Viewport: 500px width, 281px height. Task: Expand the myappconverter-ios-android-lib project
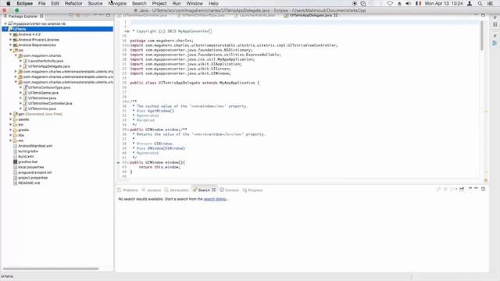pyautogui.click(x=5, y=23)
